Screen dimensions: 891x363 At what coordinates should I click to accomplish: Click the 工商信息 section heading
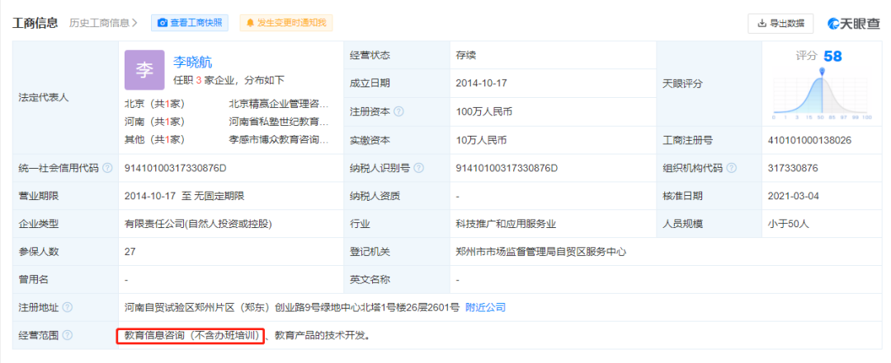pyautogui.click(x=35, y=23)
